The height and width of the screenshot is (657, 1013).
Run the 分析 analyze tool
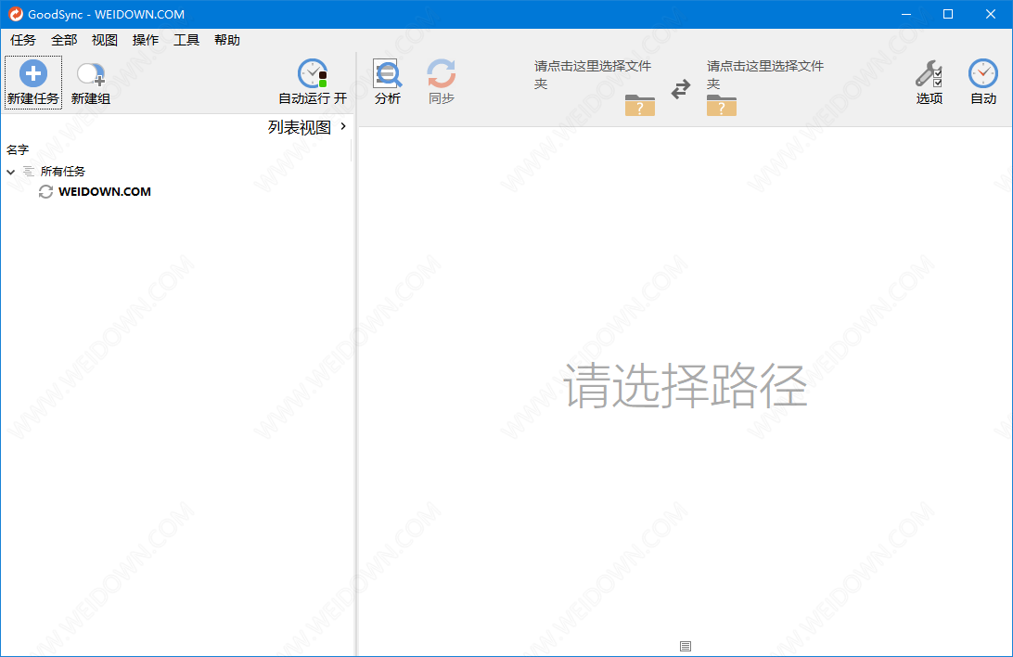pyautogui.click(x=388, y=82)
